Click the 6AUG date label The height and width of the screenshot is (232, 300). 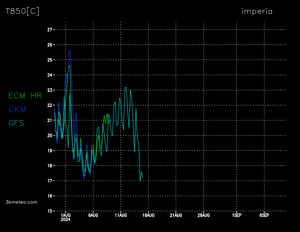[93, 215]
